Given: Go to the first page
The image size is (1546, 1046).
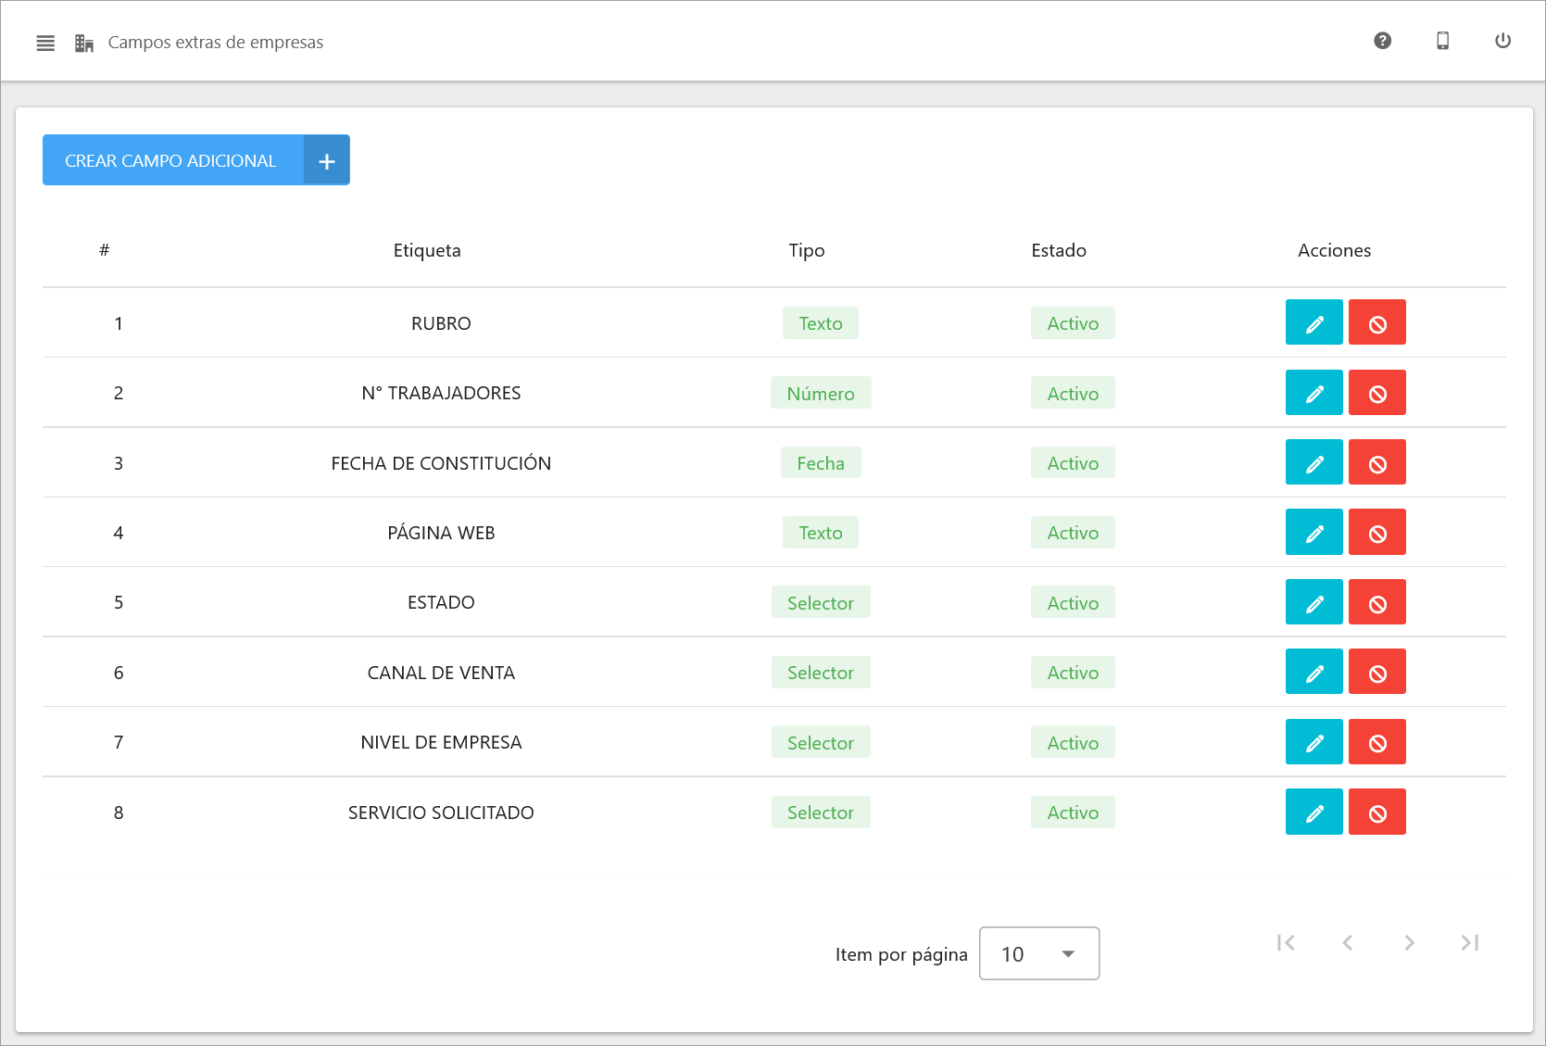Looking at the screenshot, I should coord(1286,942).
